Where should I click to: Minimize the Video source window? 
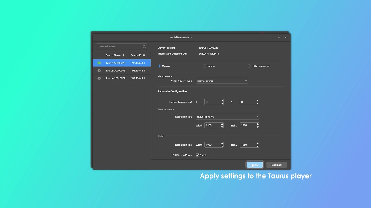(272, 38)
